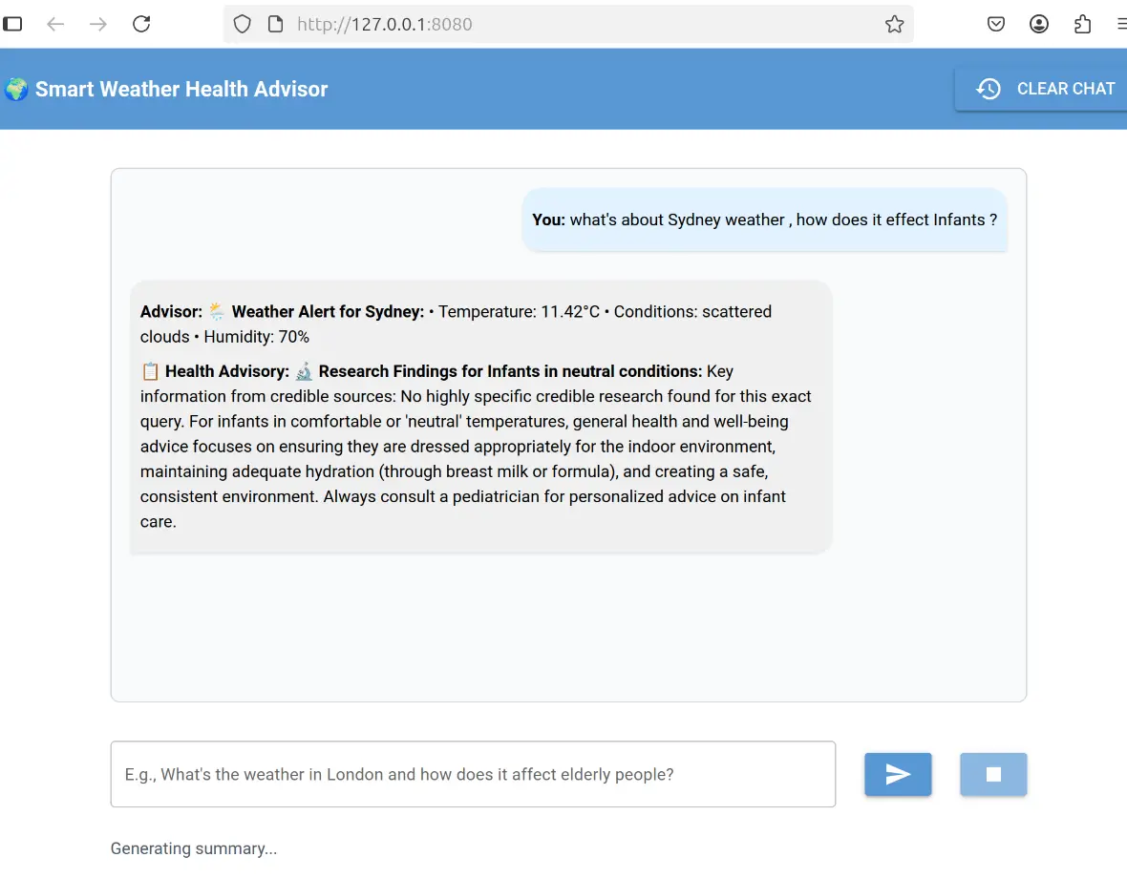This screenshot has height=878, width=1127.
Task: Click the CLEAR CHAT button
Action: click(1041, 89)
